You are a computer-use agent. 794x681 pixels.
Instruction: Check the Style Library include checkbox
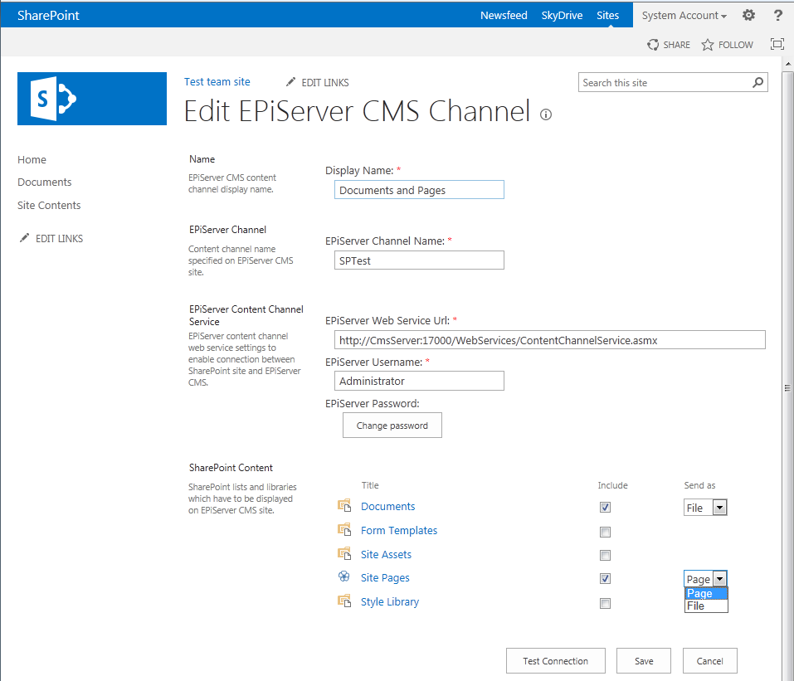point(605,603)
